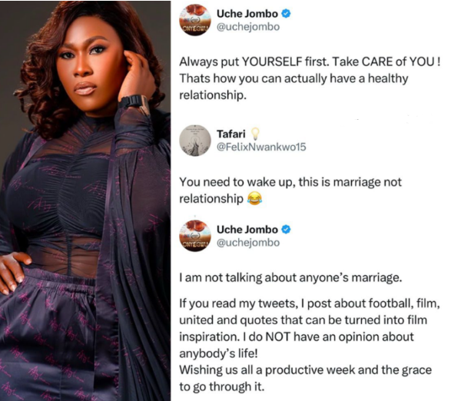
Task: Open the top 'Uche Jombo' display name
Action: pos(247,14)
